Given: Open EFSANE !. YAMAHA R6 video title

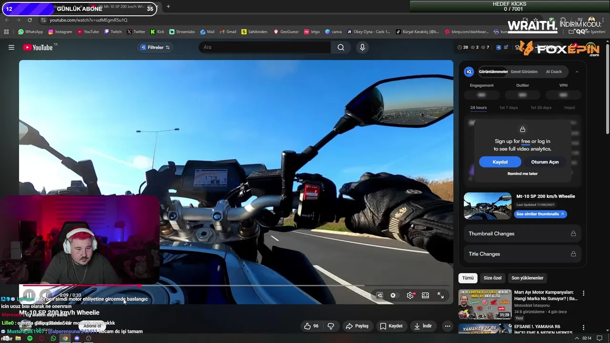Looking at the screenshot, I should [543, 329].
